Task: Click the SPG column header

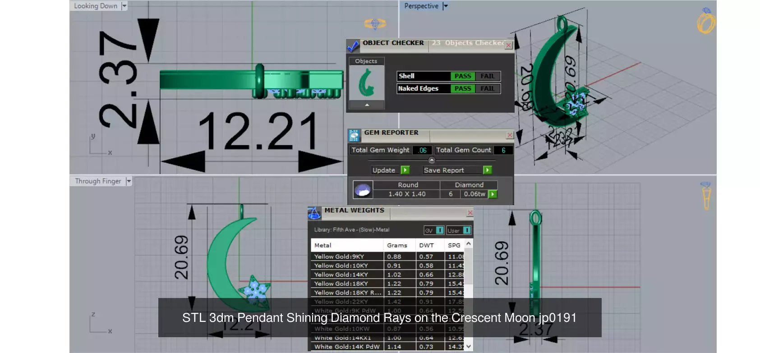Action: pos(455,245)
